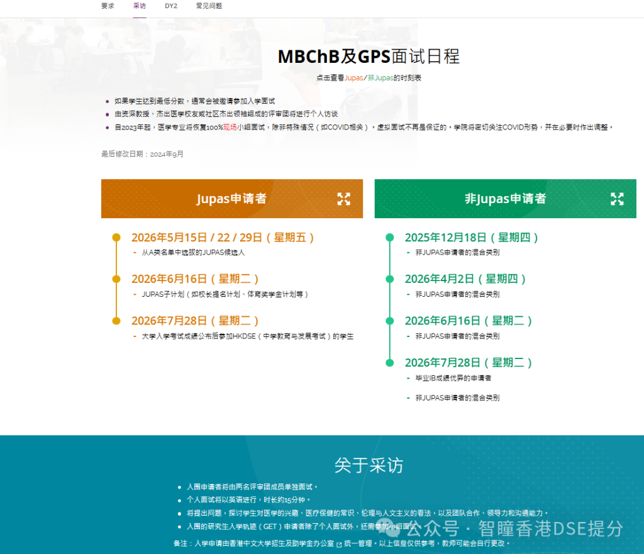Click the bullet about GET applicants
The height and width of the screenshot is (554, 644).
pyautogui.click(x=304, y=526)
